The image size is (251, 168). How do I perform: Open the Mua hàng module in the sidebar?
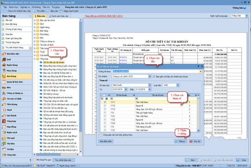[16, 71]
